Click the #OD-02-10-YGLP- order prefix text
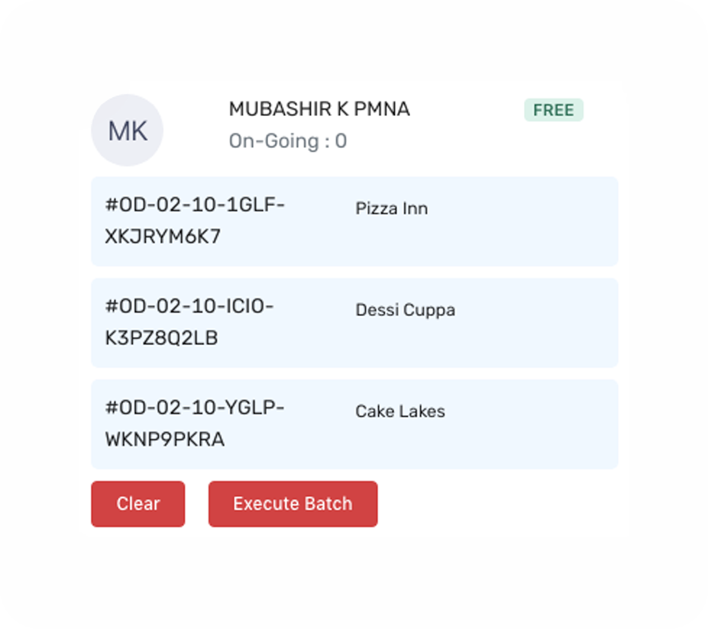The width and height of the screenshot is (708, 629). point(195,408)
